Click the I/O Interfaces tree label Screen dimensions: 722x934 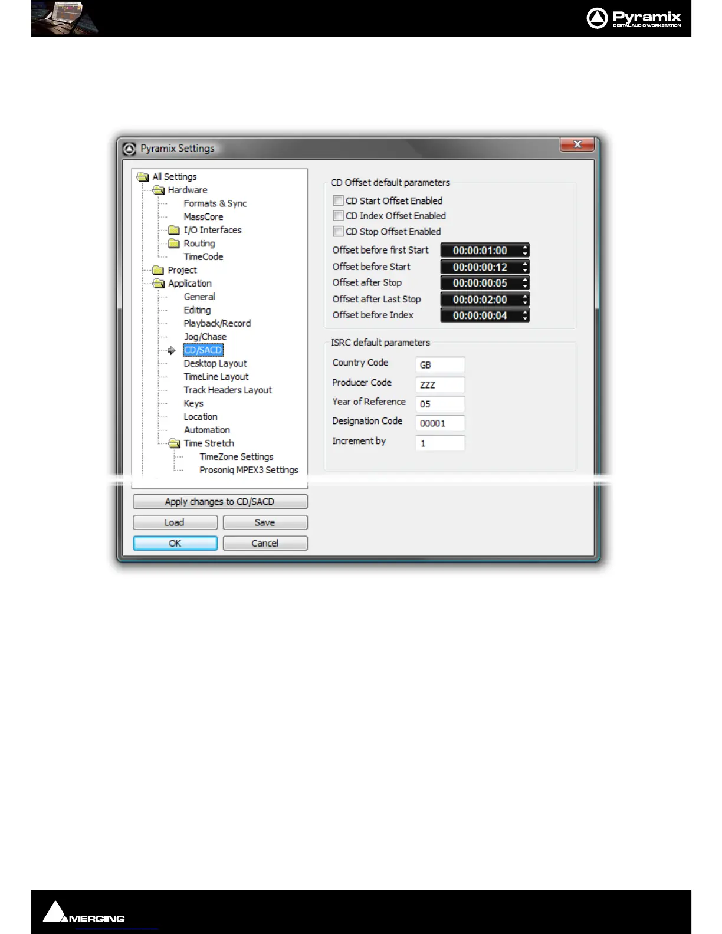click(x=212, y=230)
